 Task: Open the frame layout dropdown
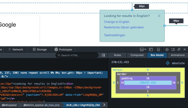tap(143, 49)
